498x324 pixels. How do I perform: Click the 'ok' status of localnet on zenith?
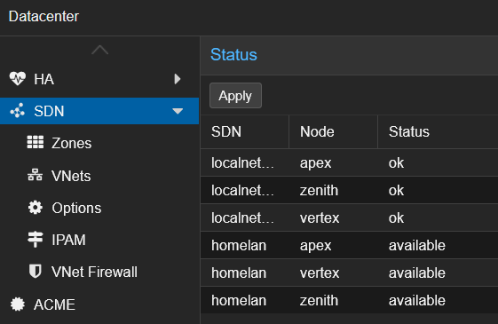tap(396, 190)
